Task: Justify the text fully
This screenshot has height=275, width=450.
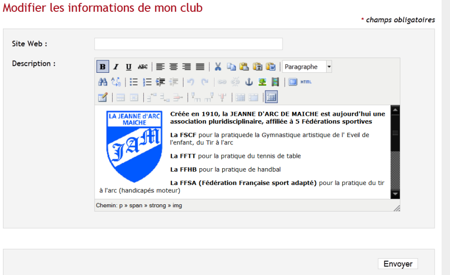Action: (200, 67)
